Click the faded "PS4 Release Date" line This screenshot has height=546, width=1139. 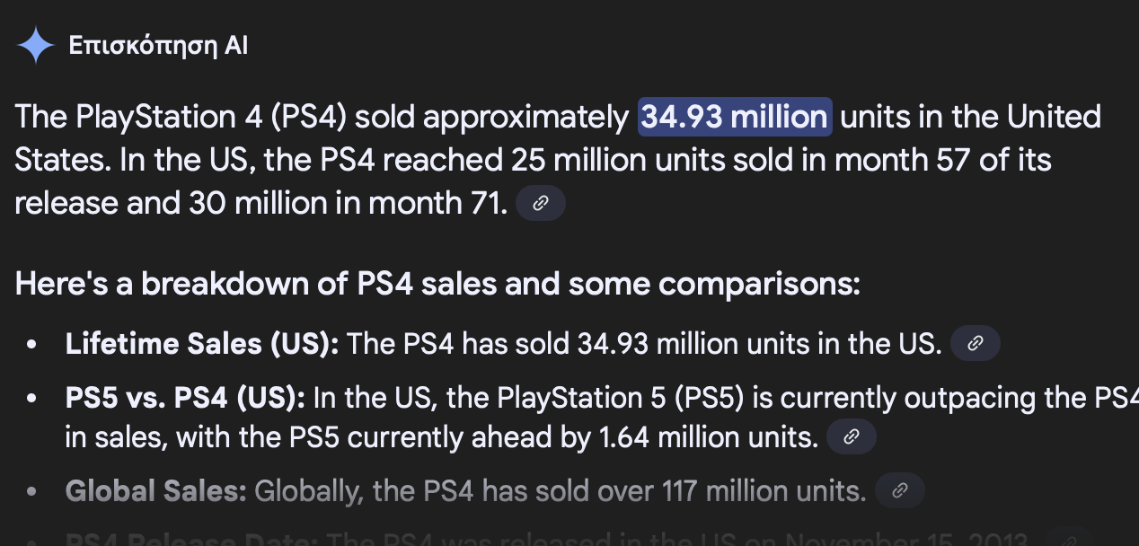(546, 539)
